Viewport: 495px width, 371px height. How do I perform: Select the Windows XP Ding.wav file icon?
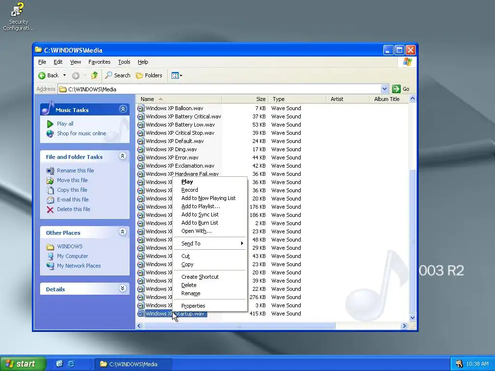(x=141, y=149)
